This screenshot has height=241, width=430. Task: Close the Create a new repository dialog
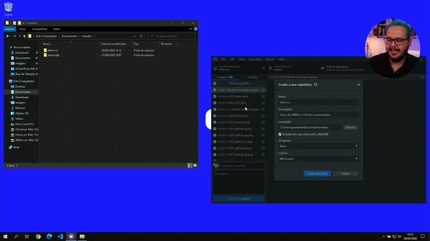pyautogui.click(x=358, y=85)
